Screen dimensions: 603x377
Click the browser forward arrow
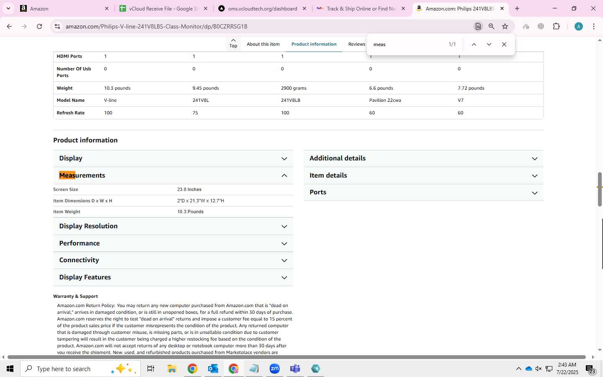coord(24,26)
